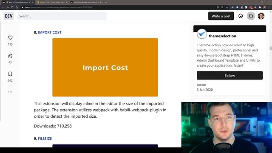Close the Best VS Codes Extensions tab
Viewport: 272px width, 153px height.
(x=33, y=3)
